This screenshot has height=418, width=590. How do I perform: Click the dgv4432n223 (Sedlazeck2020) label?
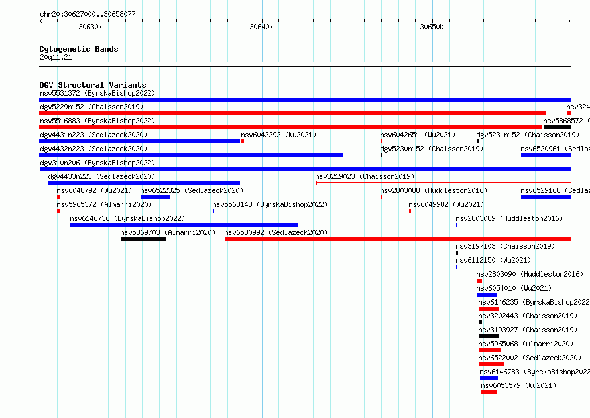[93, 149]
